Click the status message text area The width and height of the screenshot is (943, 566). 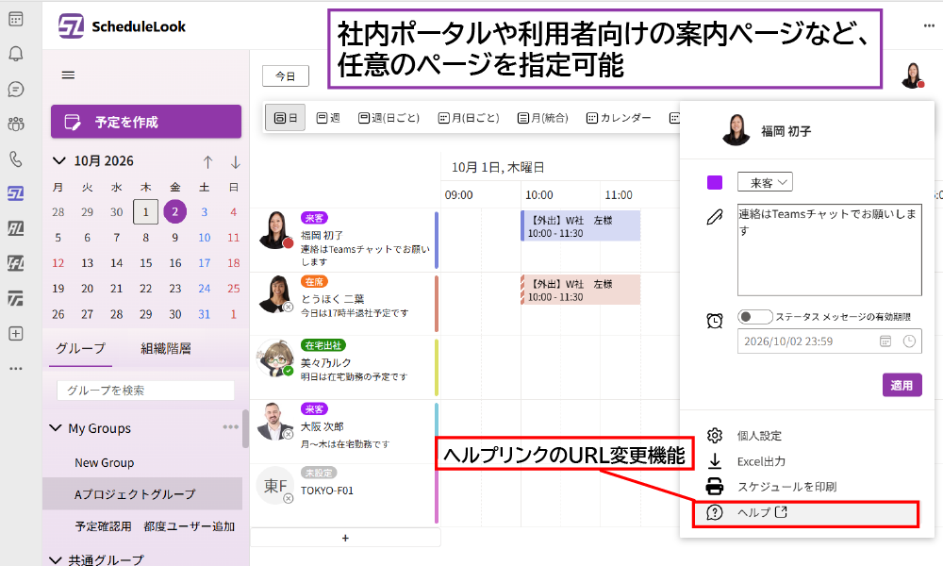(x=829, y=250)
